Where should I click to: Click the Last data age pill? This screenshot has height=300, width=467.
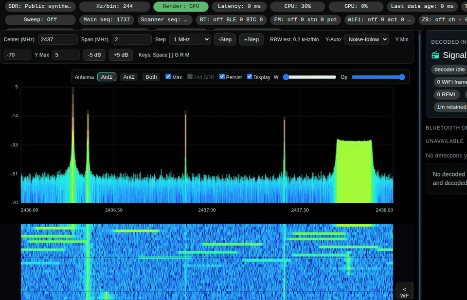click(422, 6)
